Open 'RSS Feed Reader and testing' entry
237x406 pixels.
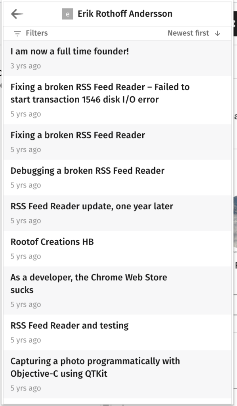point(117,333)
